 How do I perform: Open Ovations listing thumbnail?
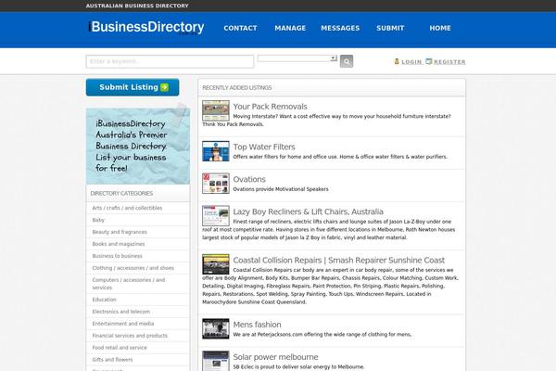point(216,184)
